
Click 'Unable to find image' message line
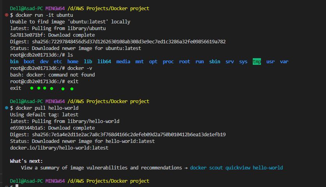[x=70, y=22]
